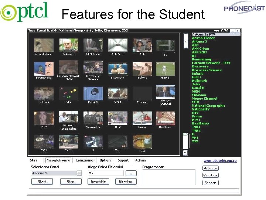Click the Deschide button
This screenshot has width=266, height=200.
pyautogui.click(x=98, y=181)
